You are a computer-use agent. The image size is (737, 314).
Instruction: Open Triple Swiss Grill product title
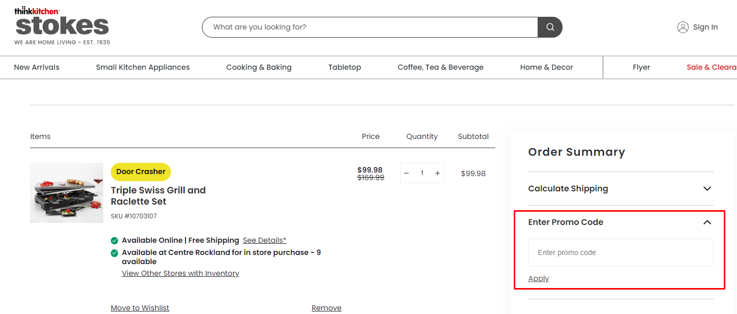coord(158,196)
